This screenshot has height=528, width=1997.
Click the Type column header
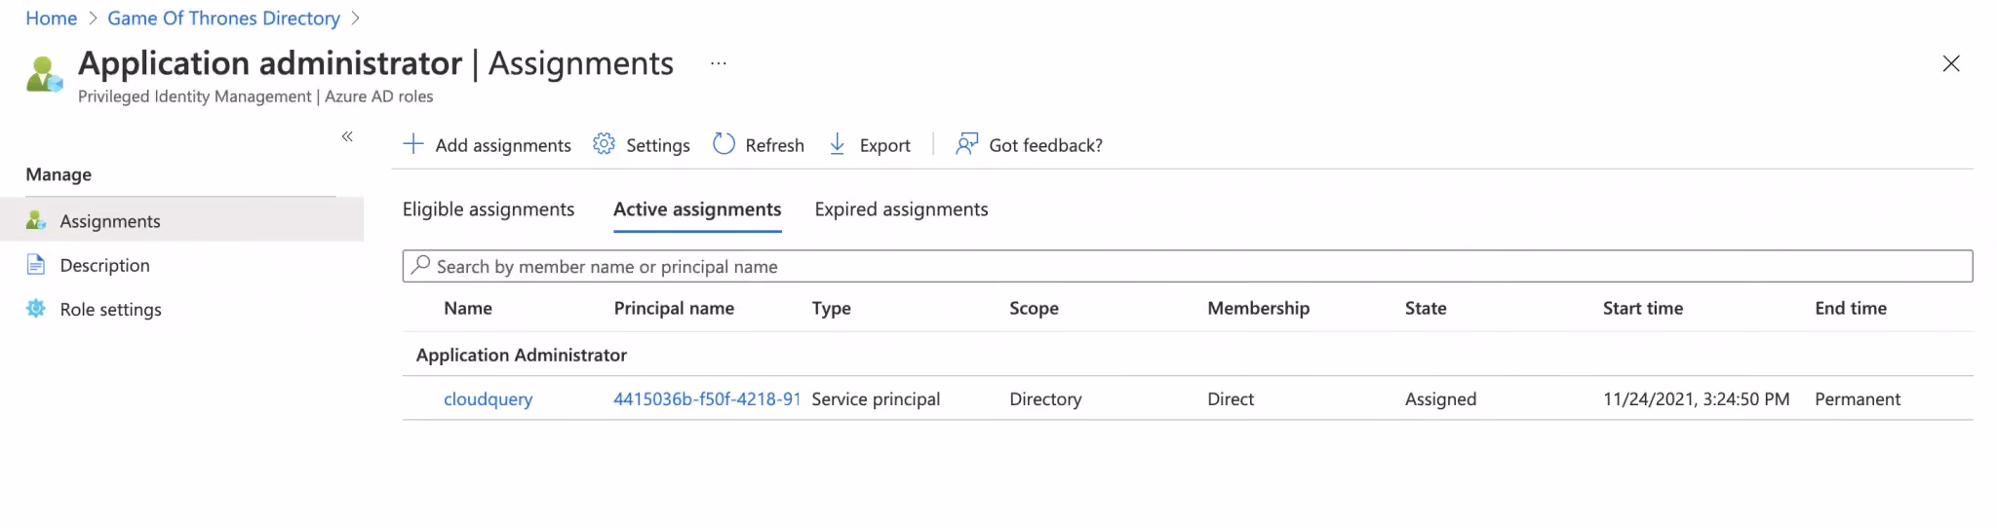coord(831,308)
